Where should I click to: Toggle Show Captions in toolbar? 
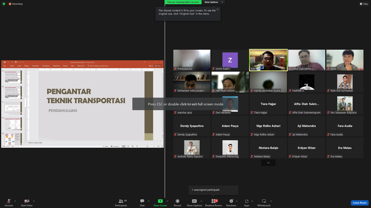pos(194,202)
